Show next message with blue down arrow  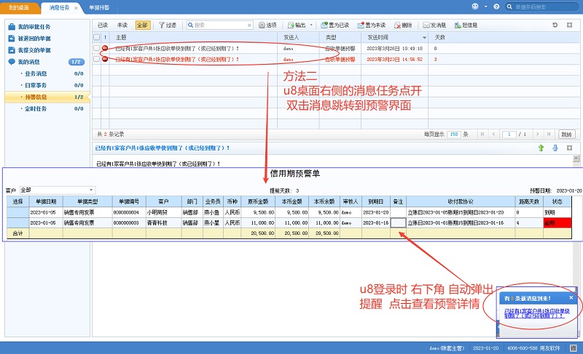[x=555, y=148]
